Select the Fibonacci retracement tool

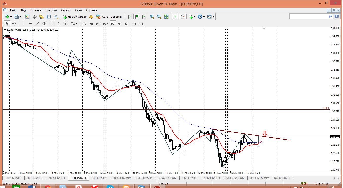(51, 23)
